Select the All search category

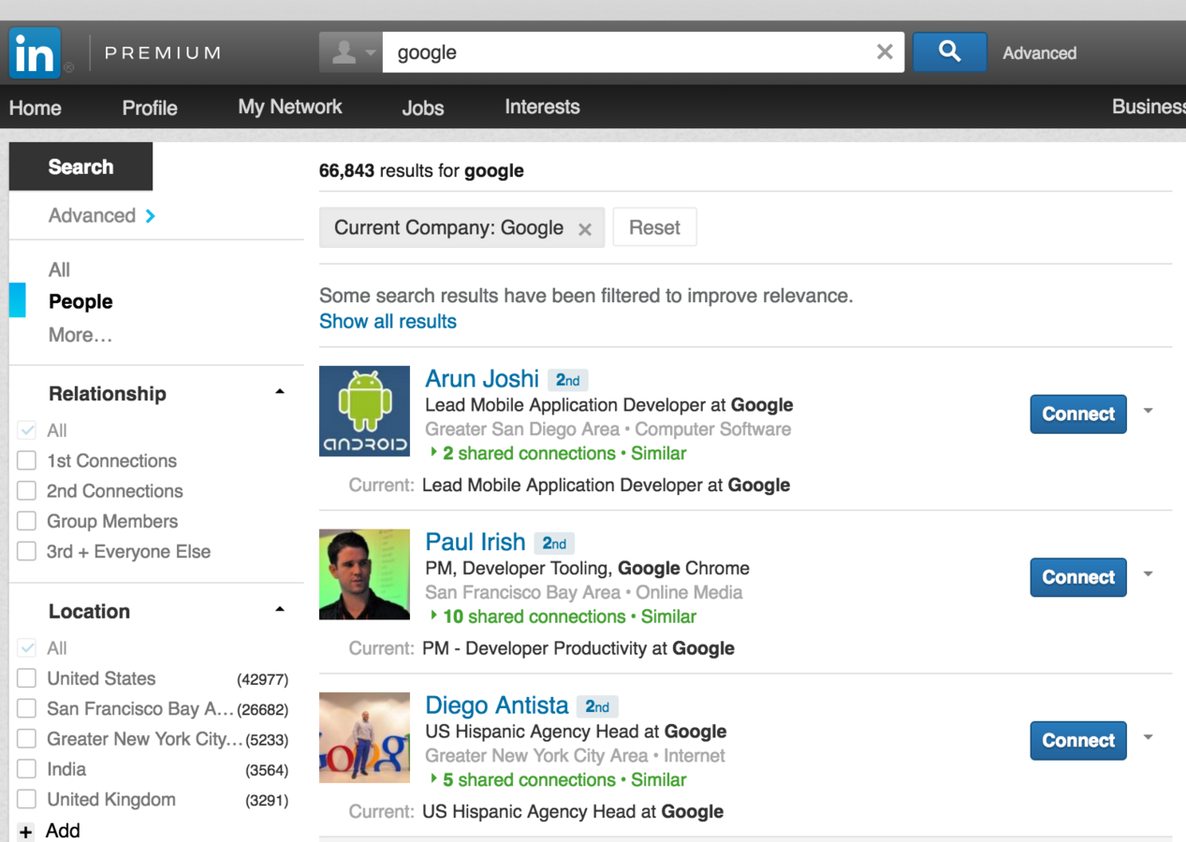(59, 269)
